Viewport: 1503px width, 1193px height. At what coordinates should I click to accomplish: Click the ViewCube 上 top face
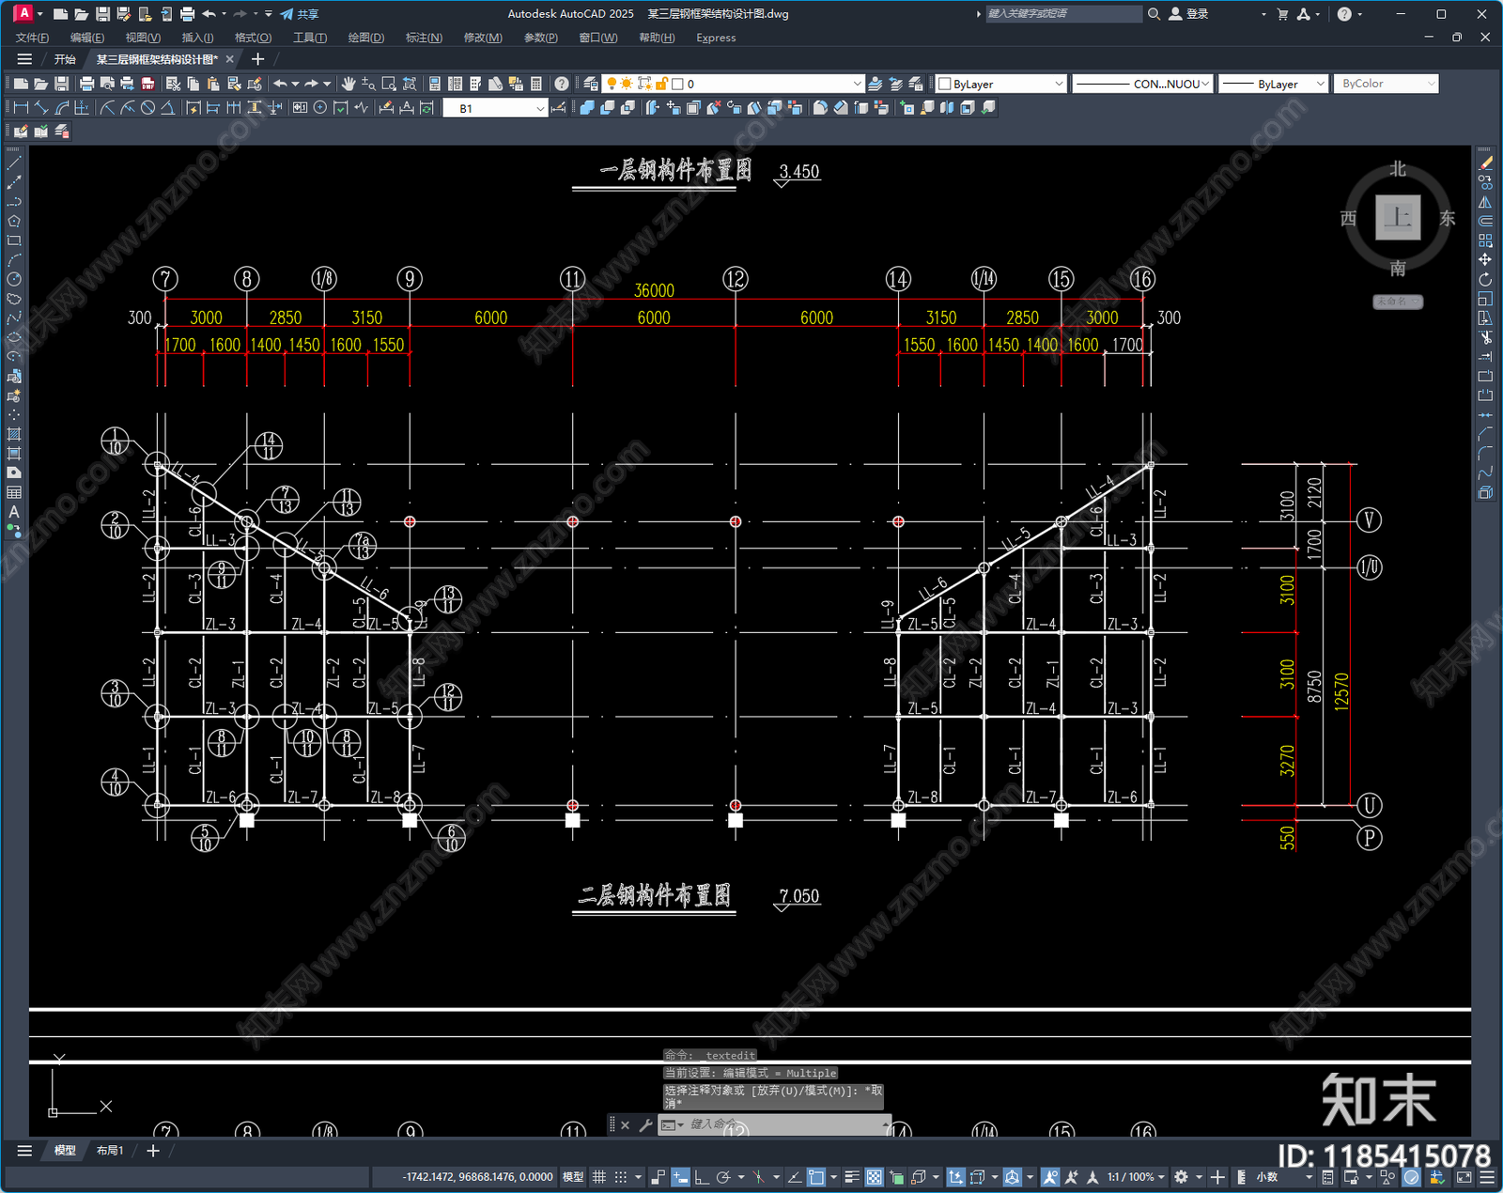[x=1398, y=217]
